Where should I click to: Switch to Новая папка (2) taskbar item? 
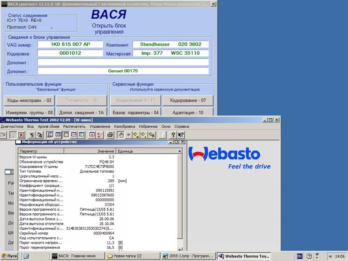[x=133, y=256]
